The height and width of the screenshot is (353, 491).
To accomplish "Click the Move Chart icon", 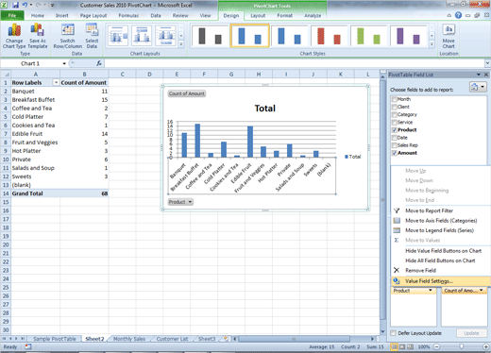I will tap(449, 30).
